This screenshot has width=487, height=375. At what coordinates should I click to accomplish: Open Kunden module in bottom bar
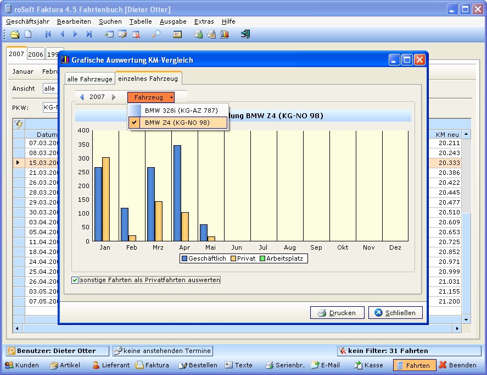(22, 365)
